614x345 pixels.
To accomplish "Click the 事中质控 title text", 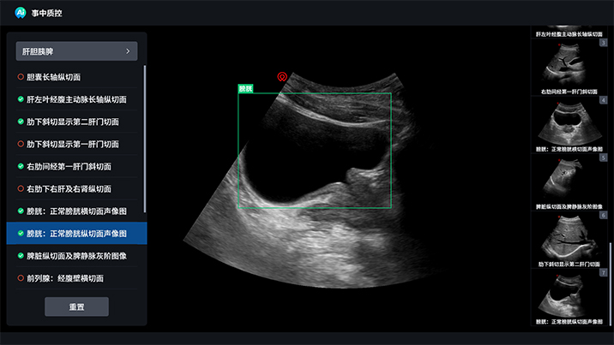I will pyautogui.click(x=46, y=13).
